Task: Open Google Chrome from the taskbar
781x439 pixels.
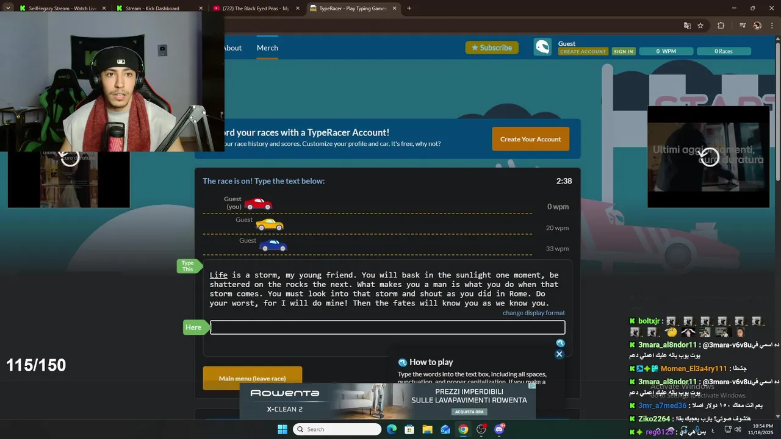Action: 463,429
